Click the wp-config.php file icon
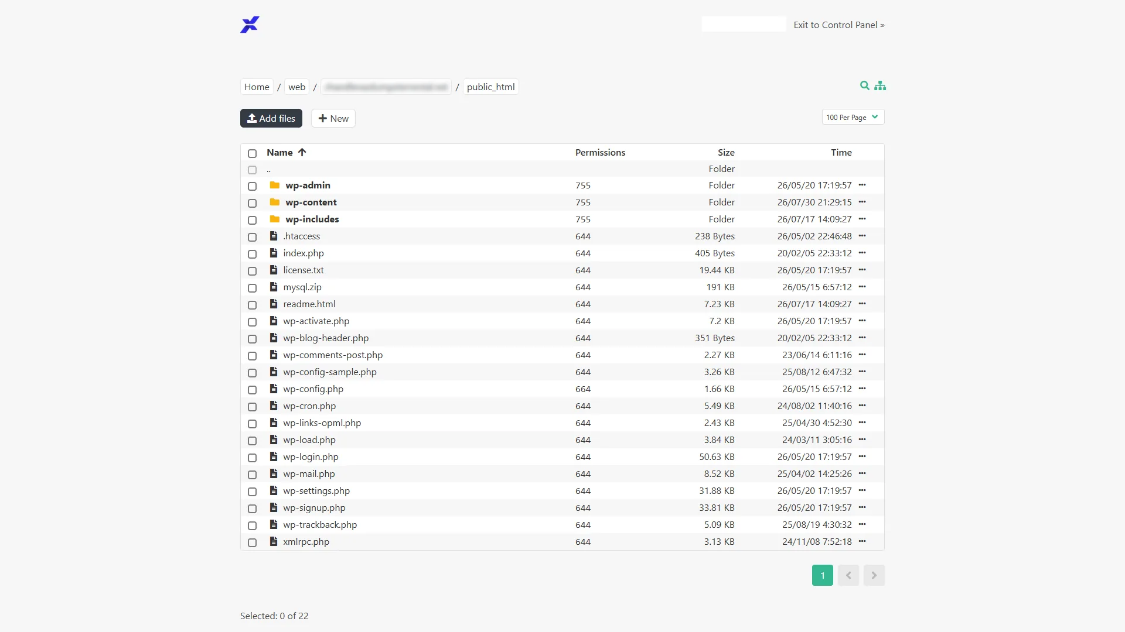This screenshot has height=632, width=1125. [273, 389]
